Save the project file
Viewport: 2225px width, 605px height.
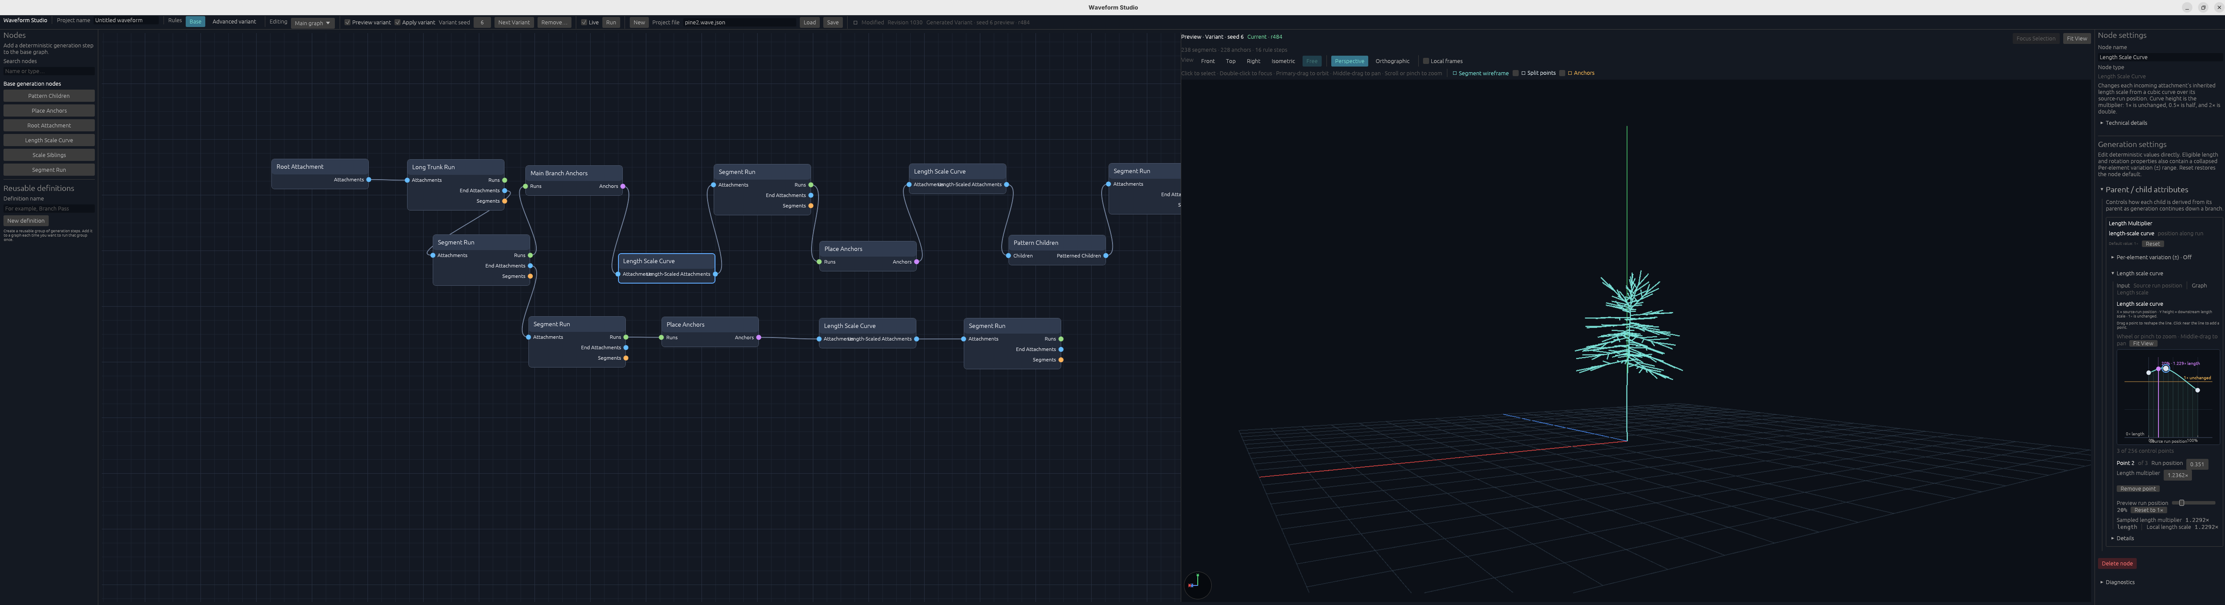tap(833, 23)
